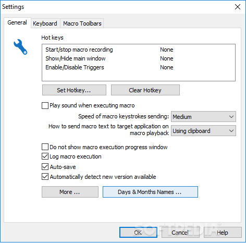This screenshot has width=246, height=243.
Task: Open the Macro Toolbars tab
Action: [x=82, y=23]
